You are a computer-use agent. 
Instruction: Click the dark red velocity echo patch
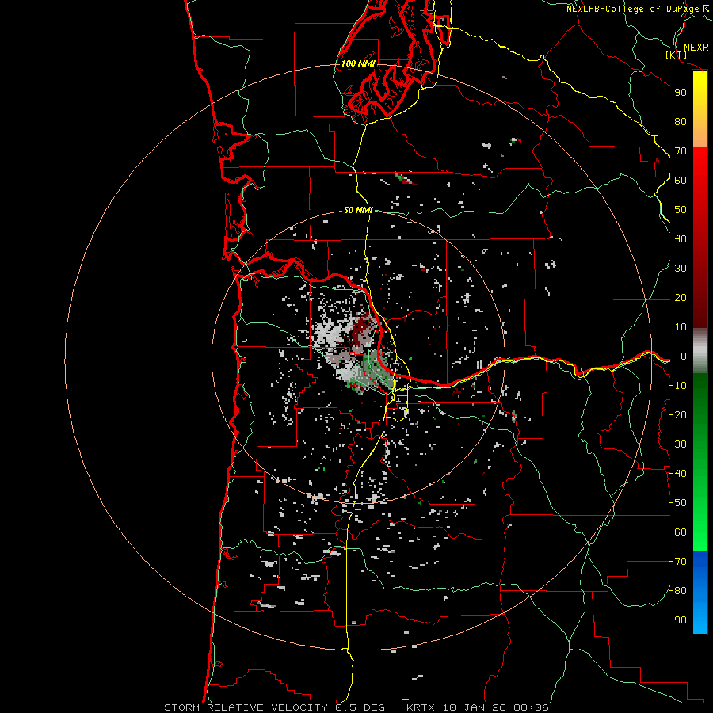(362, 332)
